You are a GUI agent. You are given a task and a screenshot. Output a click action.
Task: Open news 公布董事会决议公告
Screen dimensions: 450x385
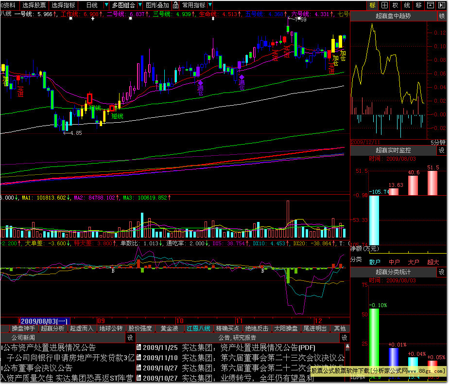[37, 368]
